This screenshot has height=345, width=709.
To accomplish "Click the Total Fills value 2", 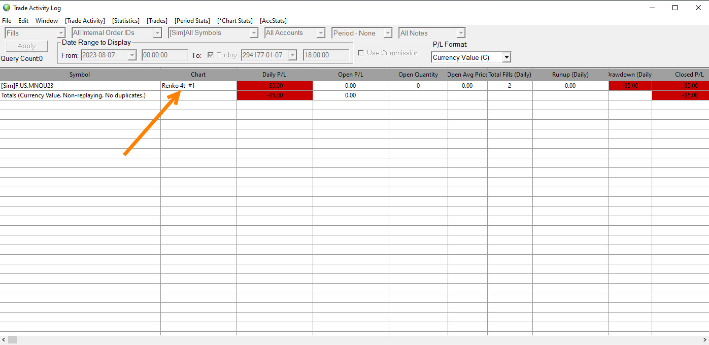I will point(510,86).
